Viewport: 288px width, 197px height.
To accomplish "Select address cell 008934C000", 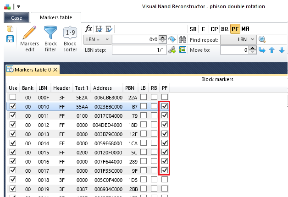I will point(108,189).
